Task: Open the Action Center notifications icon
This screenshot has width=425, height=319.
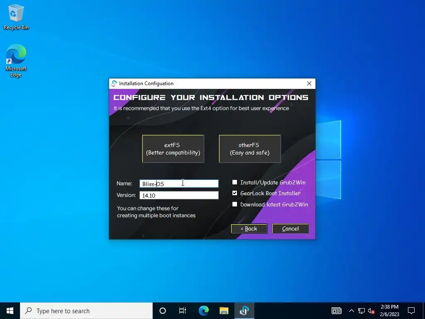Action: (x=411, y=311)
